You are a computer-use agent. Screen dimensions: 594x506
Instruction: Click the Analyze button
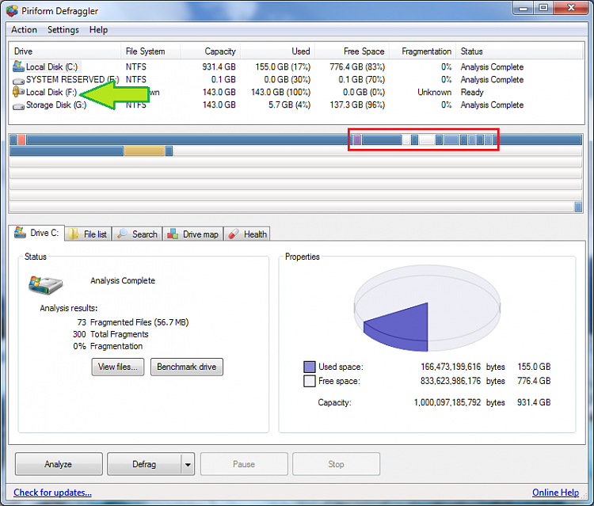[x=59, y=464]
